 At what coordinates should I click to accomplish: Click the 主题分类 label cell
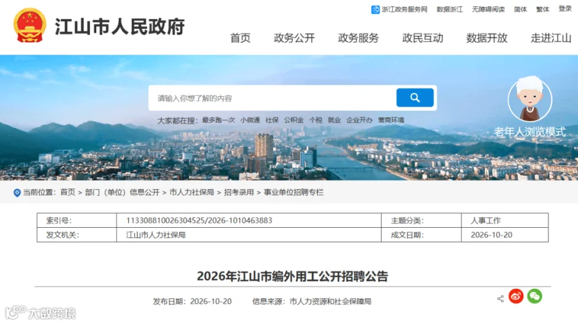pos(421,220)
